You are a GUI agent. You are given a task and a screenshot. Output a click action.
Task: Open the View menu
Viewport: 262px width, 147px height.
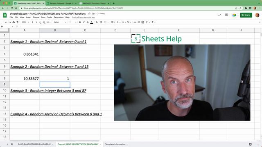22,17
